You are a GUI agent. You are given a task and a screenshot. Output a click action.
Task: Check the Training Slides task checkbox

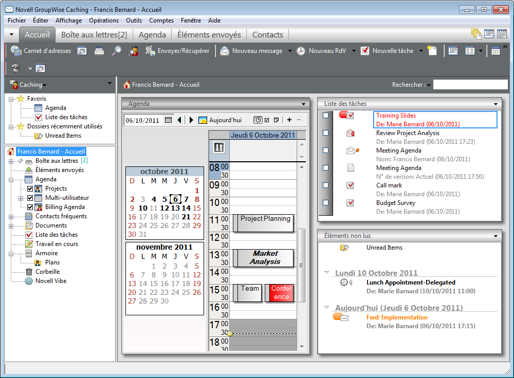pos(325,116)
